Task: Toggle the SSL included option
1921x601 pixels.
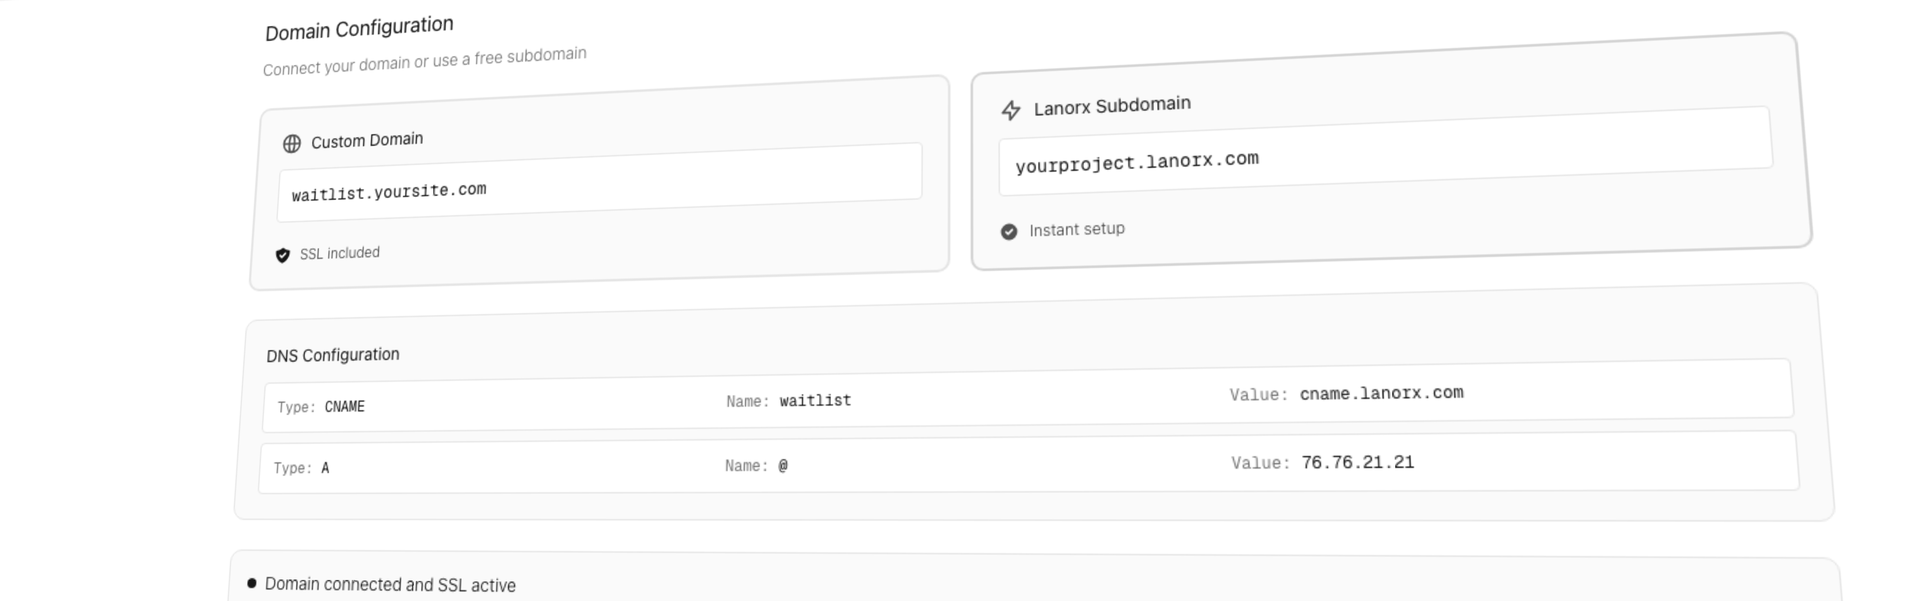Action: pos(330,253)
